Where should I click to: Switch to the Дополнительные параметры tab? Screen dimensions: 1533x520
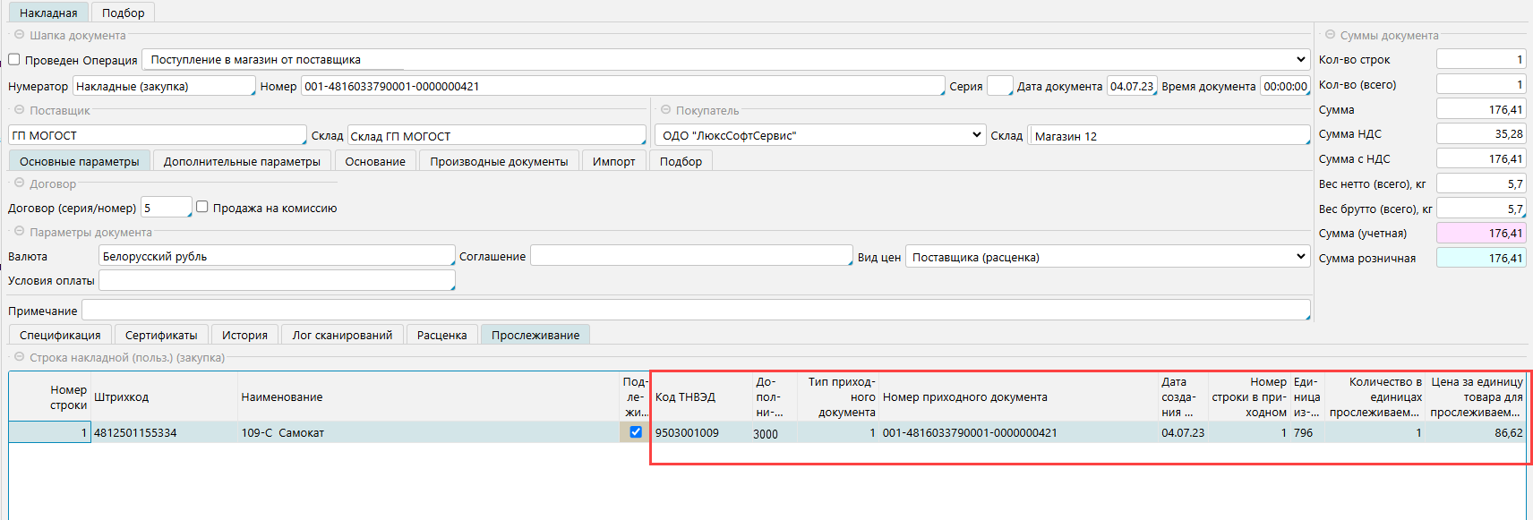(x=242, y=161)
